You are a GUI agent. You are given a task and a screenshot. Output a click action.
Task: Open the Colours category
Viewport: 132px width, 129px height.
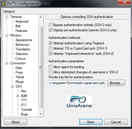point(20,59)
